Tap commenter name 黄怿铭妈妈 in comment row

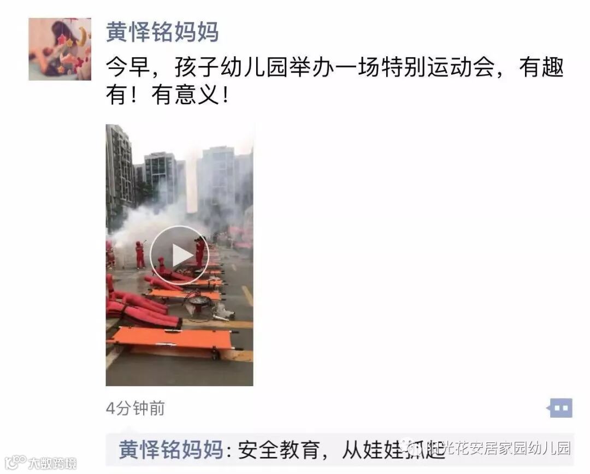click(171, 449)
